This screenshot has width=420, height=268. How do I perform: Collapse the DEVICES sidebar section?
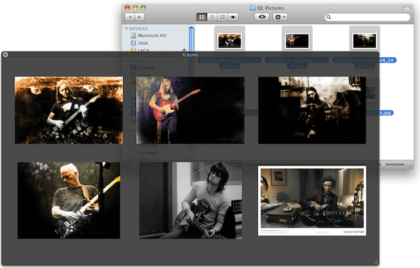[x=127, y=29]
